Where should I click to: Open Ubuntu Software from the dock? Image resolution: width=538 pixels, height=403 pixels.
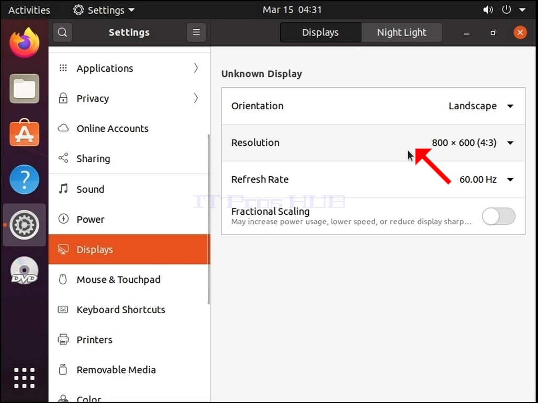25,133
